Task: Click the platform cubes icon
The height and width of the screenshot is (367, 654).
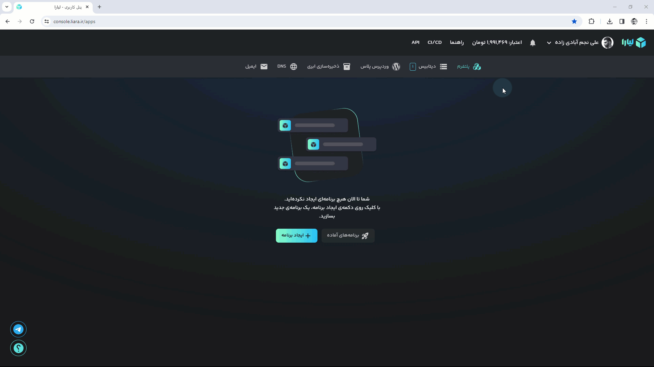Action: click(477, 67)
